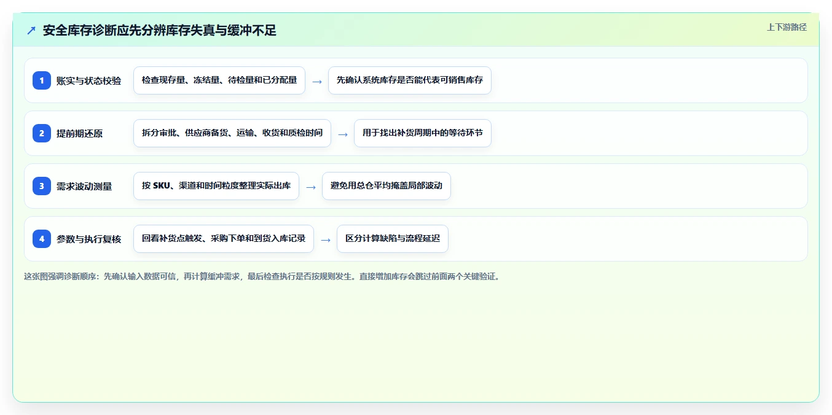Viewport: 832px width, 415px height.
Task: Select the 提前期还原 step label
Action: tap(80, 133)
